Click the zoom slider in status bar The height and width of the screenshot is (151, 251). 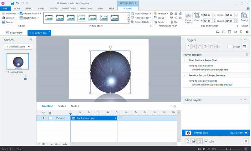pos(227,149)
